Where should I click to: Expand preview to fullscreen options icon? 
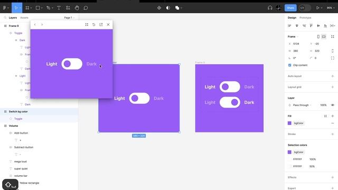pyautogui.click(x=87, y=25)
